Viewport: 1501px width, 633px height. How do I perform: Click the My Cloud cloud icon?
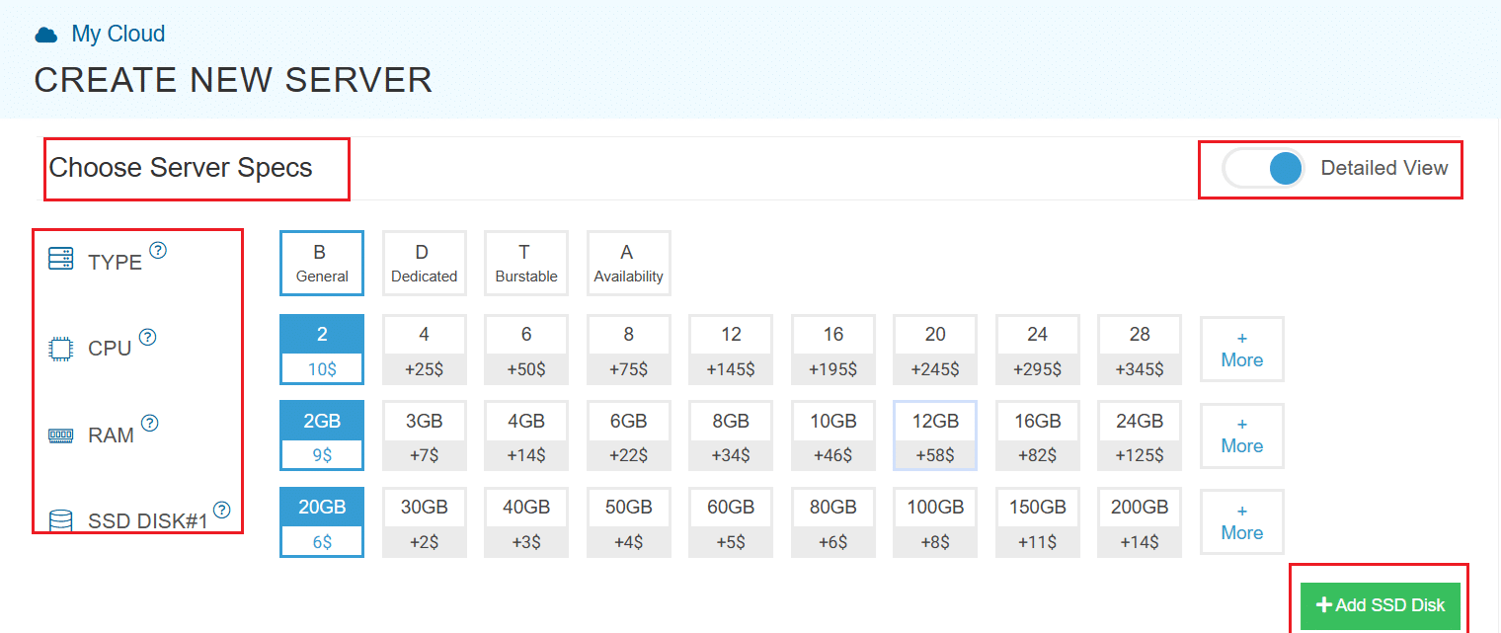tap(46, 36)
